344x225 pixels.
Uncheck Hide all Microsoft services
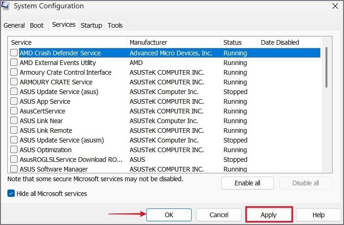click(11, 194)
